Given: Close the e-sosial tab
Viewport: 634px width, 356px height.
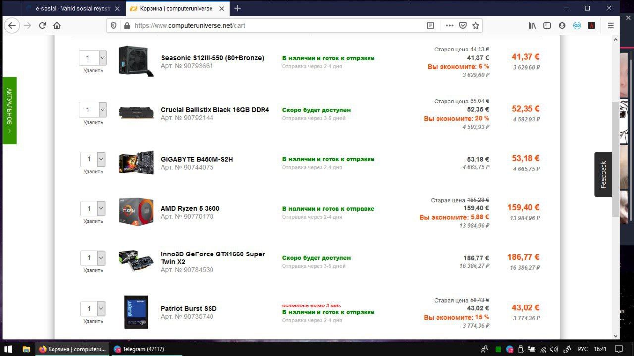Looking at the screenshot, I should (116, 9).
